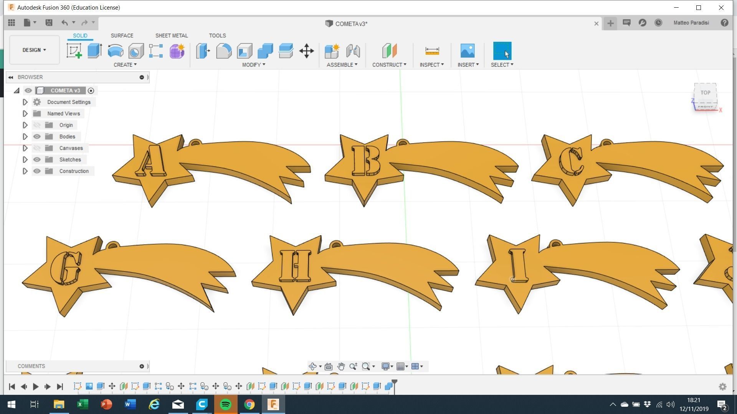Screen dimensions: 737x414
Task: Open the DESIGN workspace dropdown
Action: tap(34, 50)
